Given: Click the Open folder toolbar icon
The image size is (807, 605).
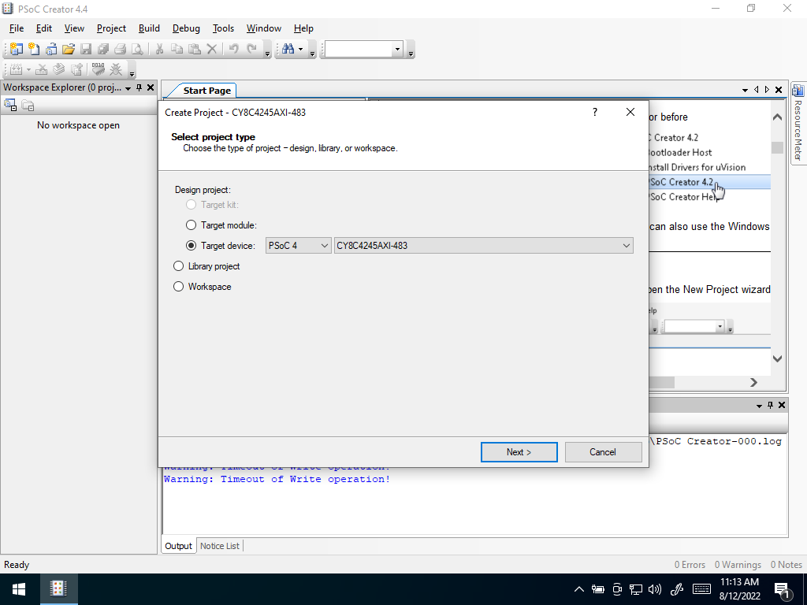Looking at the screenshot, I should 69,49.
